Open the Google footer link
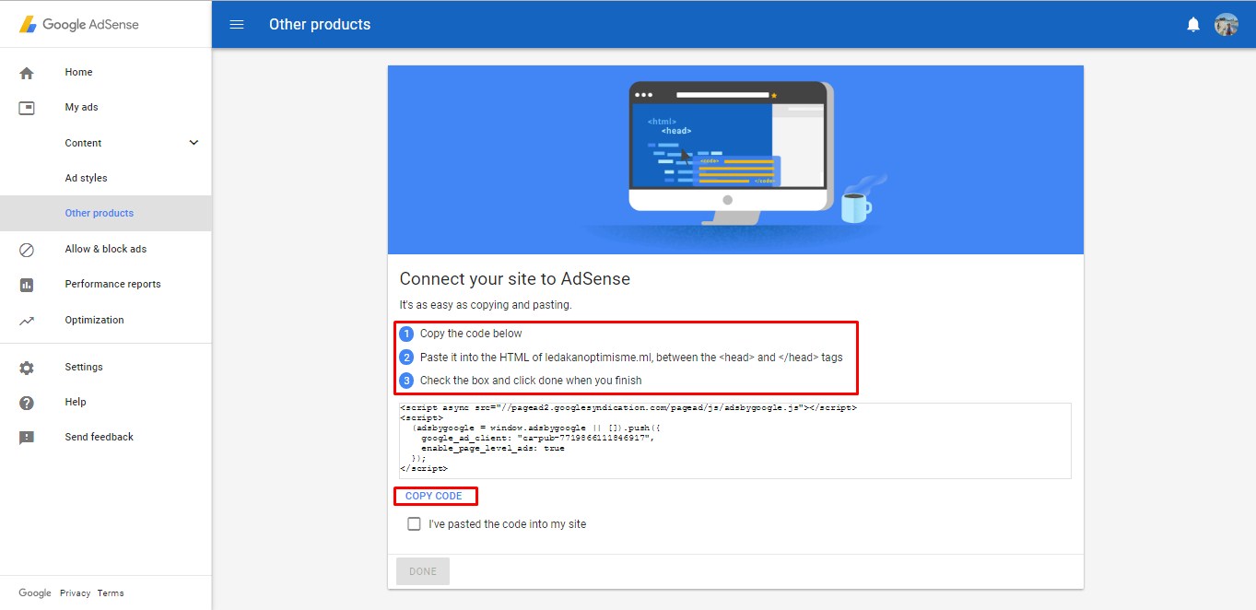The width and height of the screenshot is (1256, 610). point(35,593)
